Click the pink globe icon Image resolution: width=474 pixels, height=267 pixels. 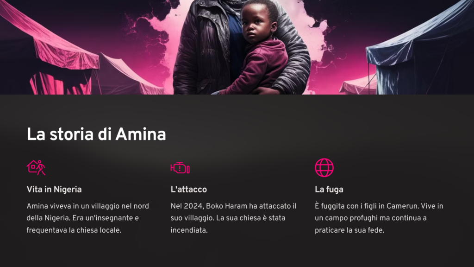coord(324,168)
